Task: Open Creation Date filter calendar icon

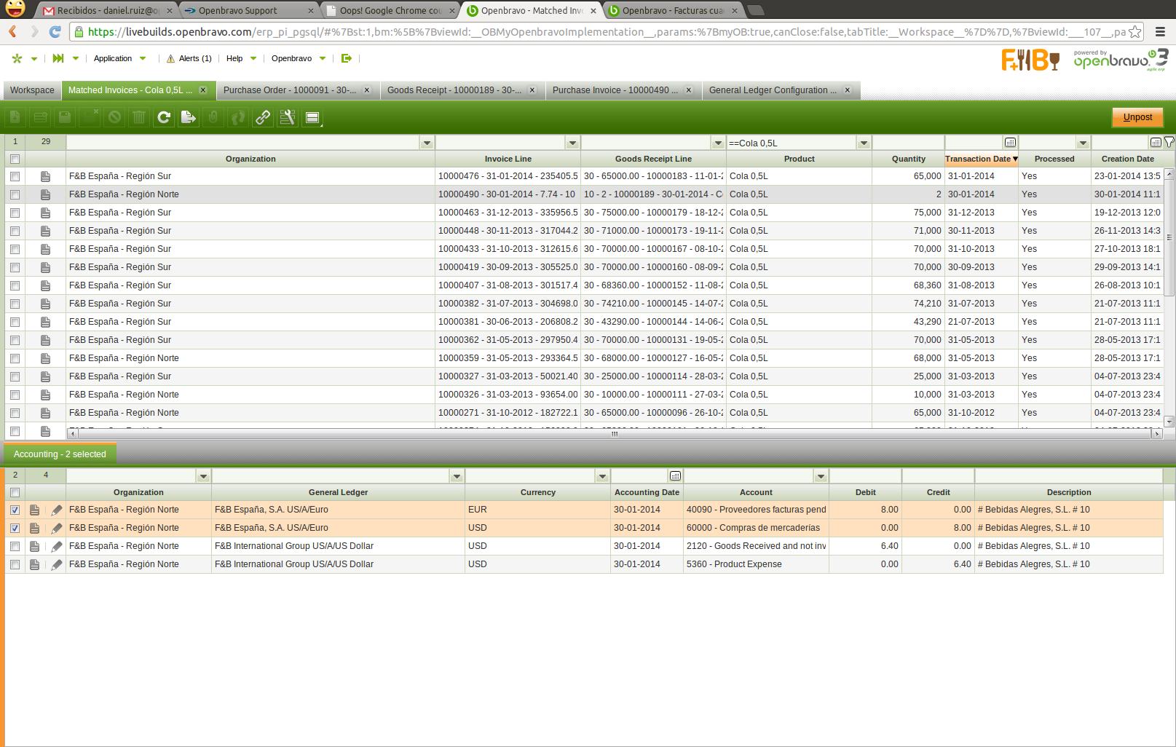Action: pyautogui.click(x=1156, y=143)
